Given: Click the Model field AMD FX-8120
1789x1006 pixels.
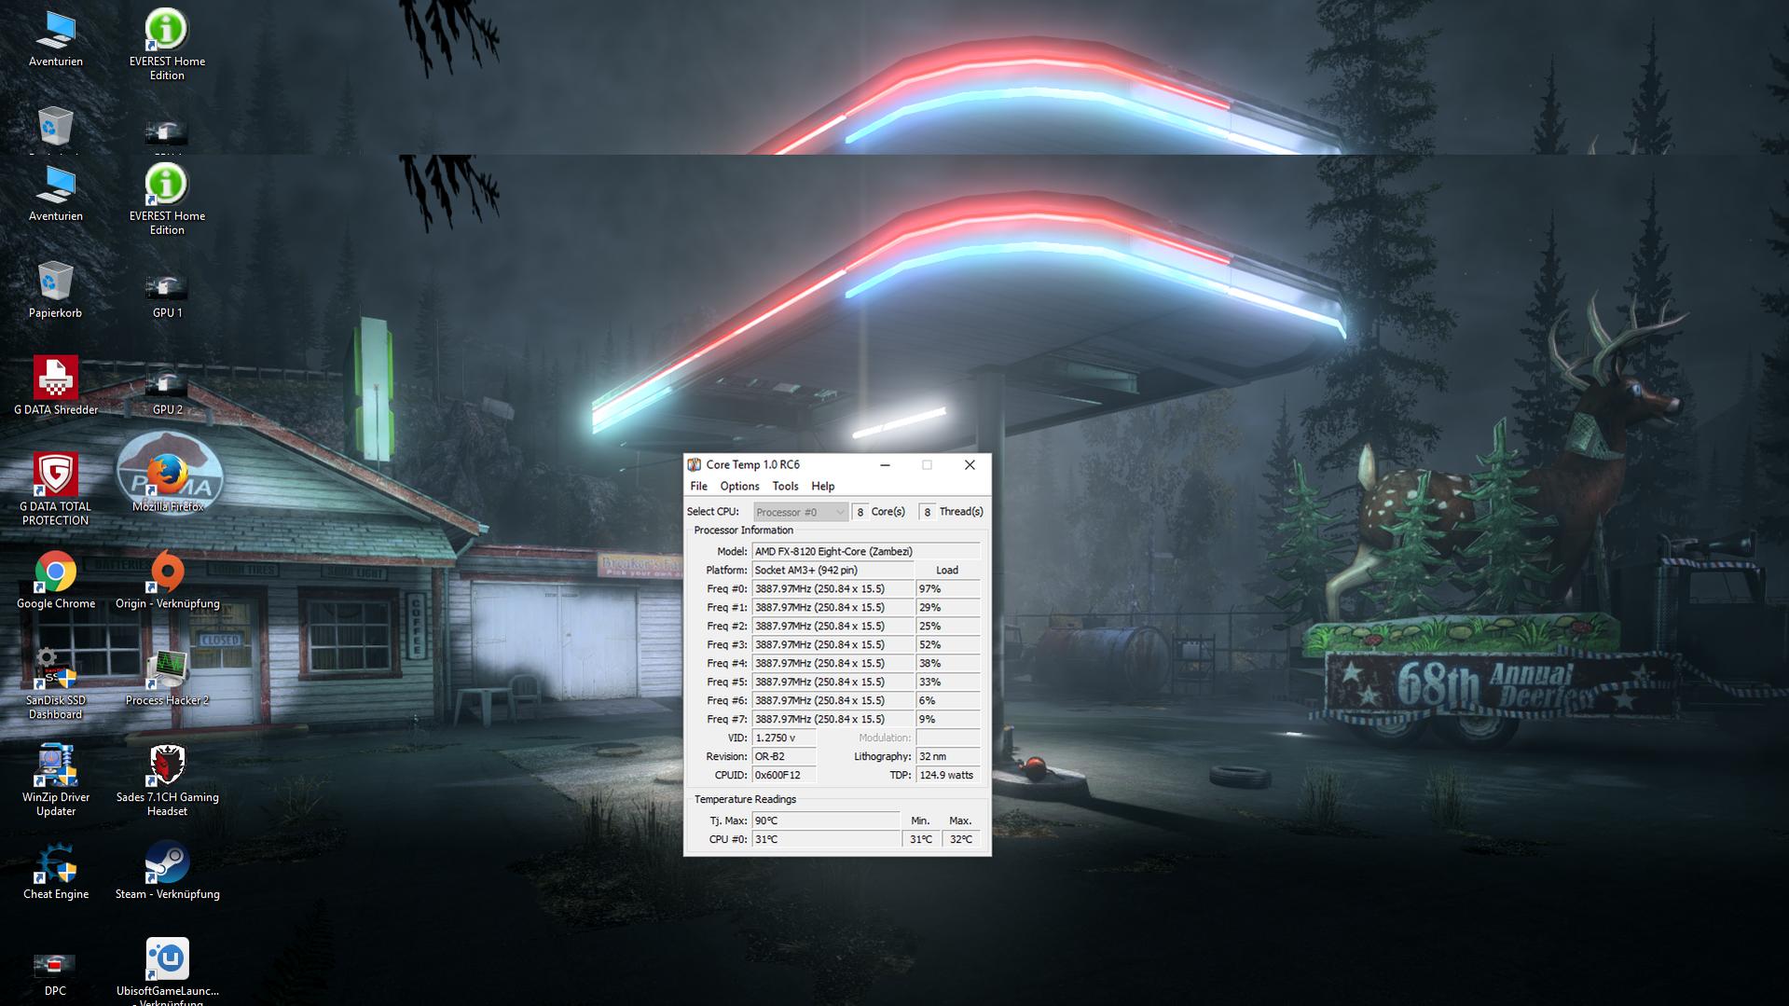Looking at the screenshot, I should point(866,551).
